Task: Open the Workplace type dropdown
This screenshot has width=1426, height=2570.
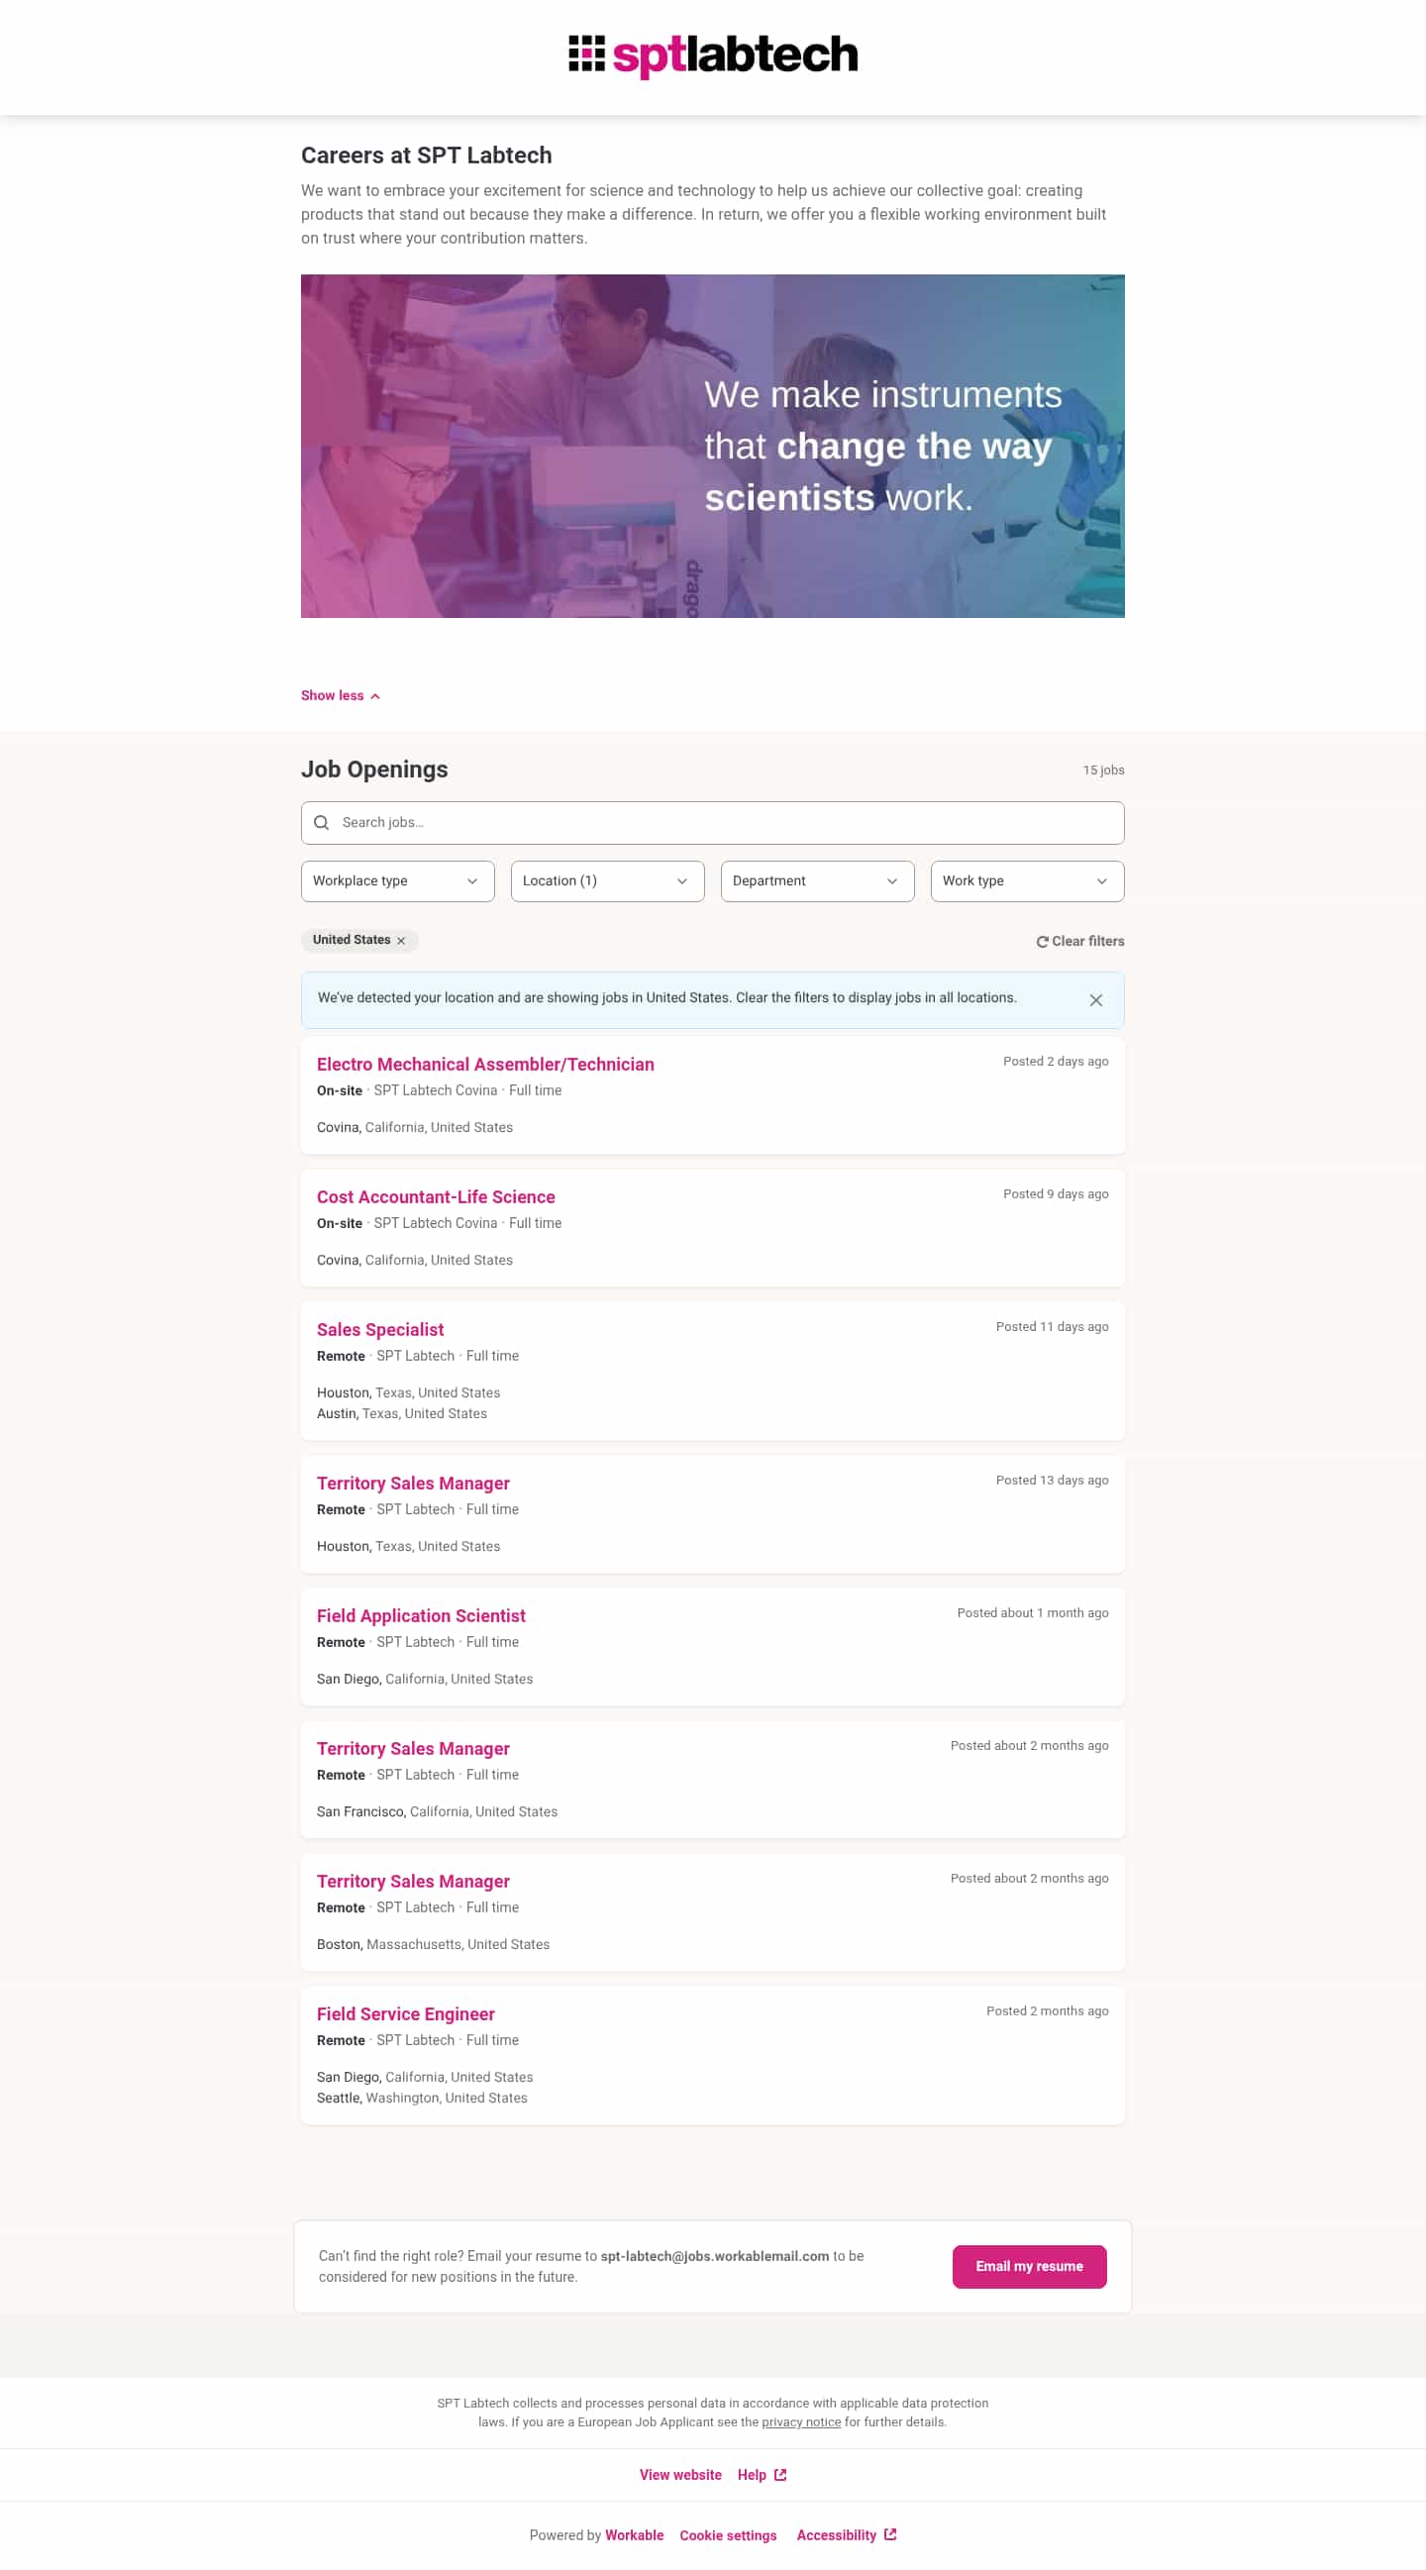Action: pos(397,881)
